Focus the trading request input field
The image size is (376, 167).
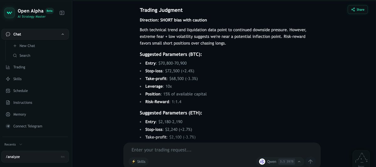222,150
